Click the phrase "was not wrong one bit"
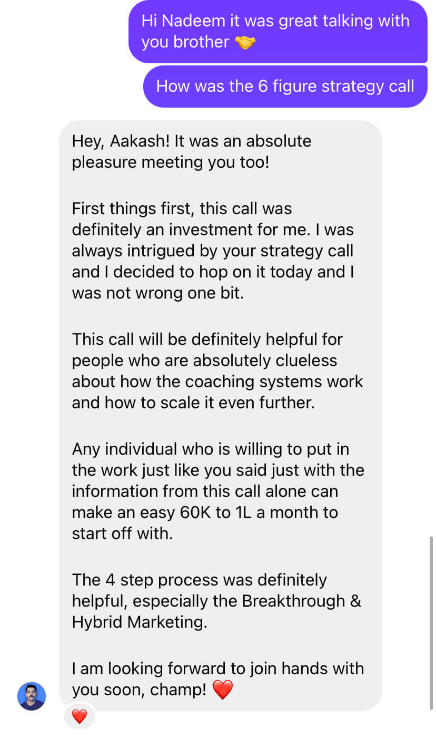The width and height of the screenshot is (436, 738). pyautogui.click(x=158, y=293)
